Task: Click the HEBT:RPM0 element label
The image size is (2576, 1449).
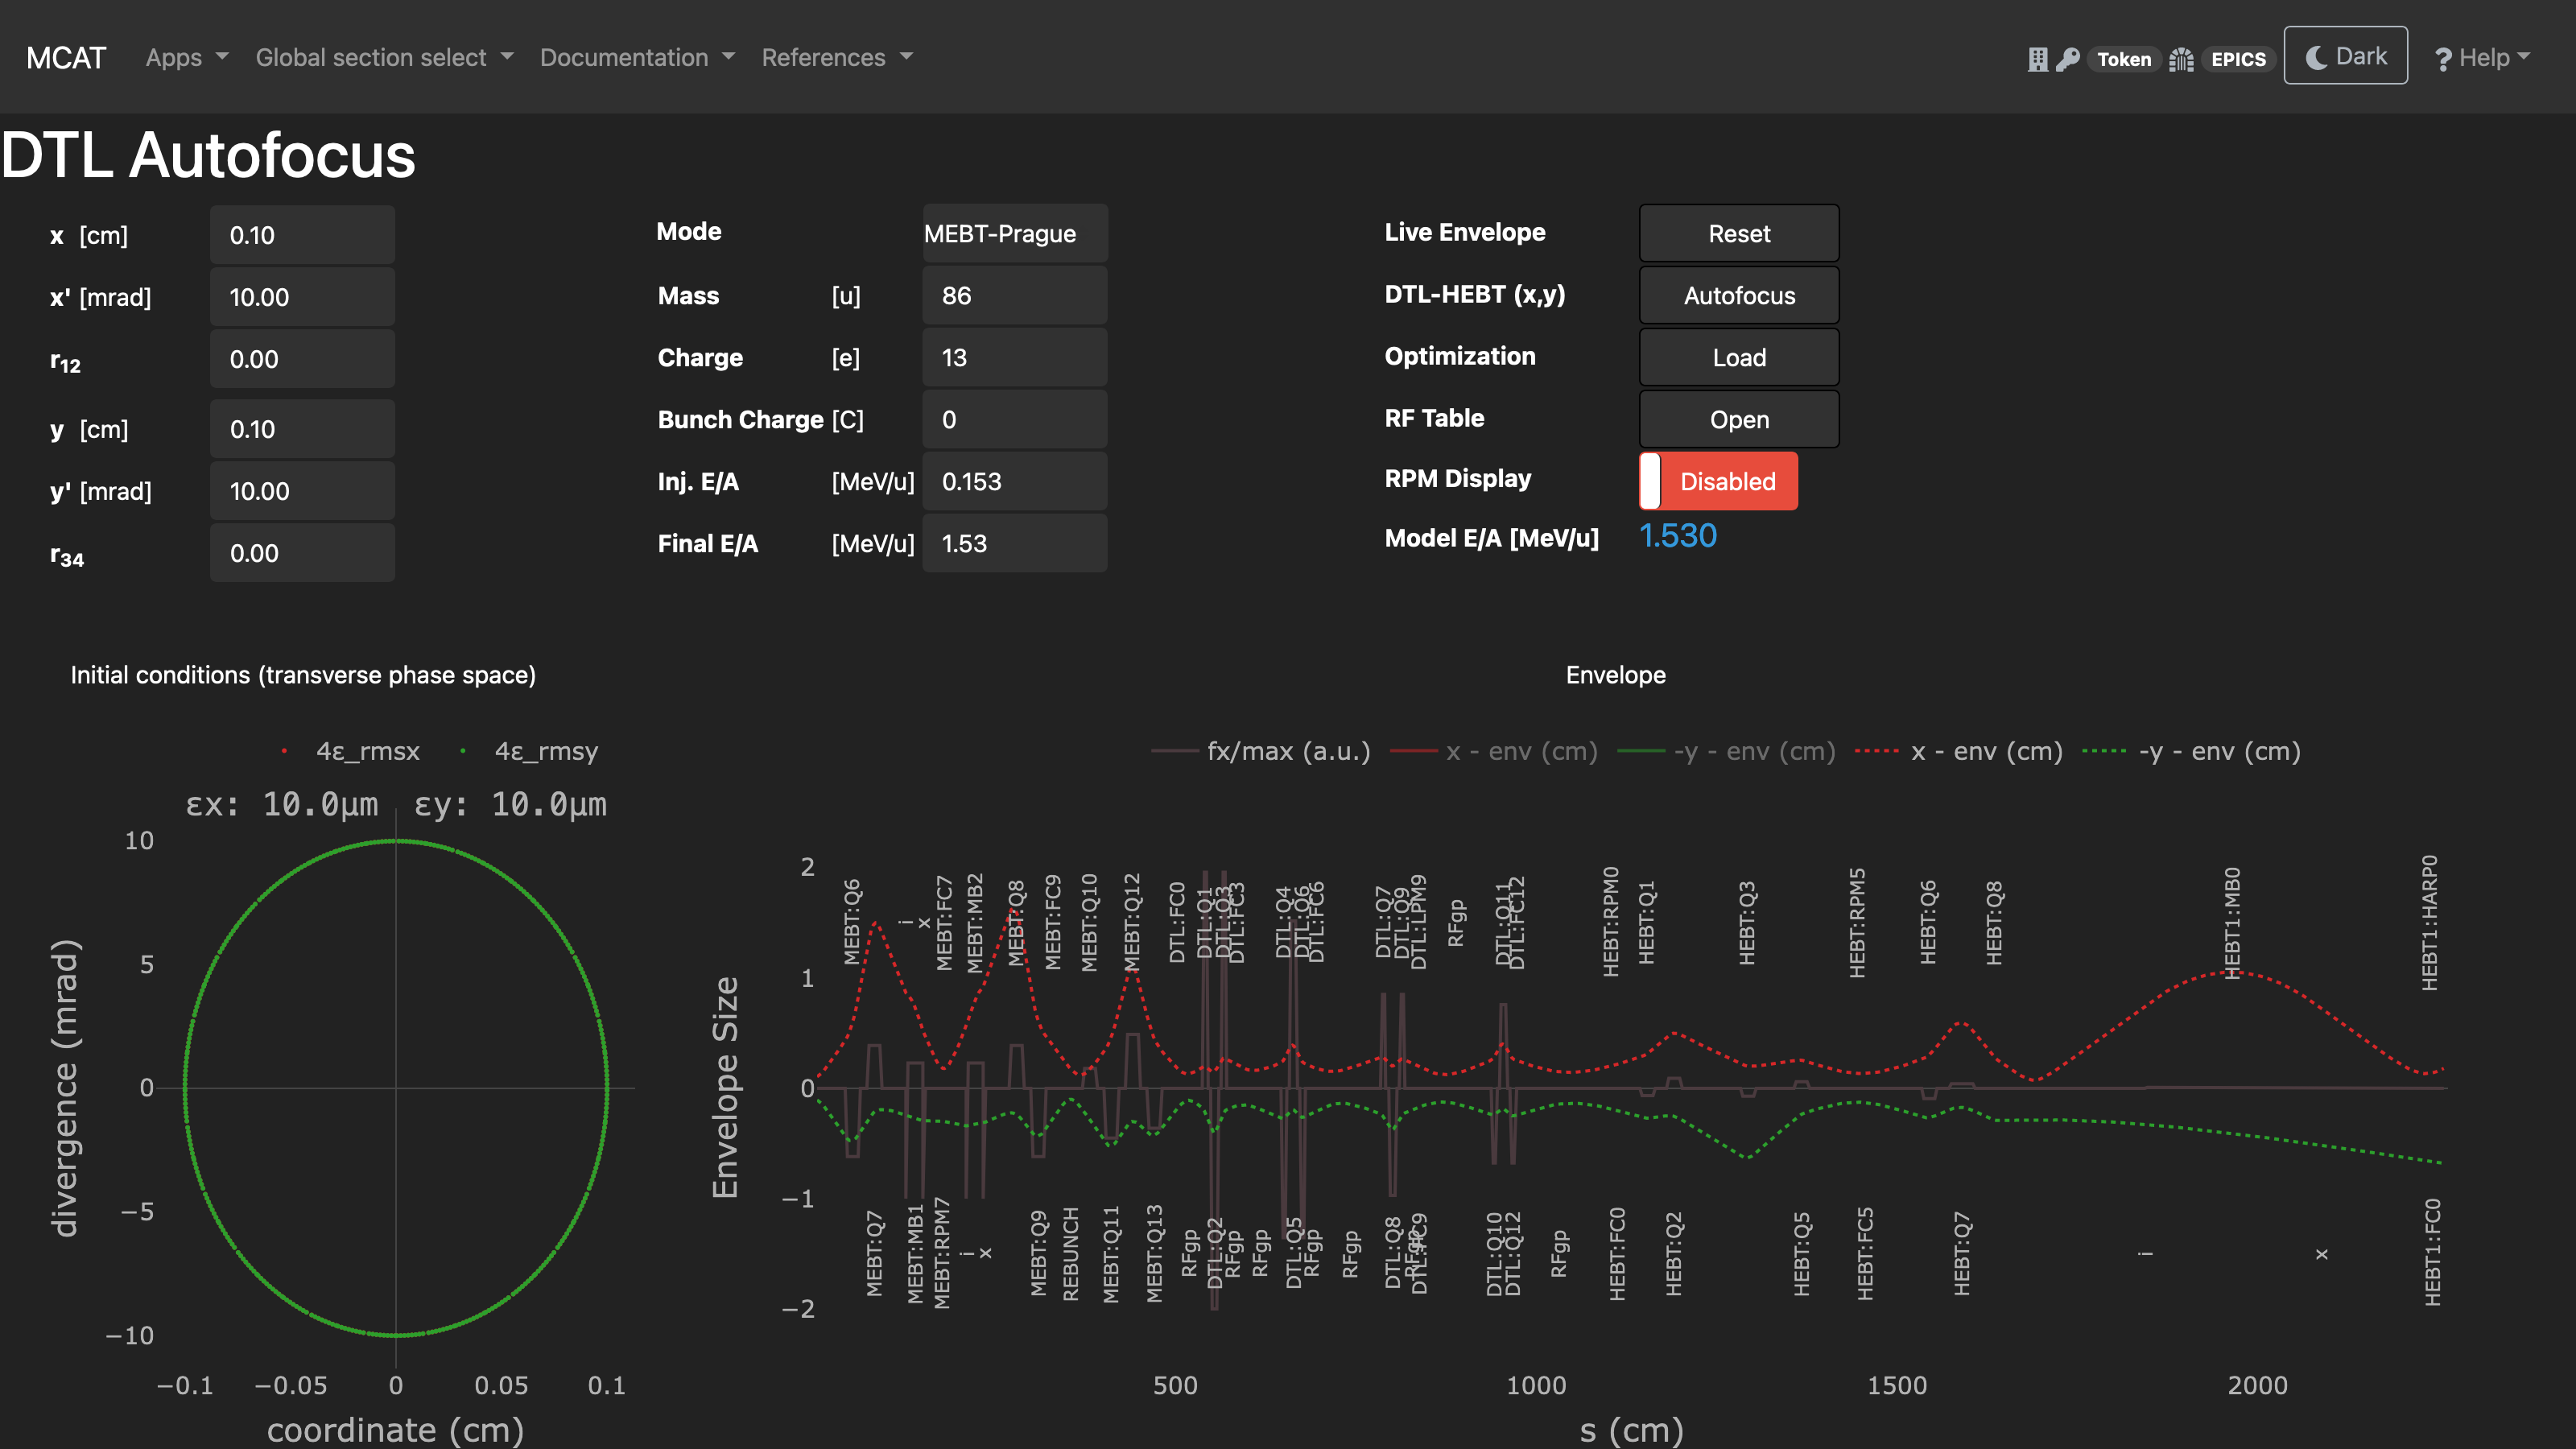Action: [x=1611, y=922]
